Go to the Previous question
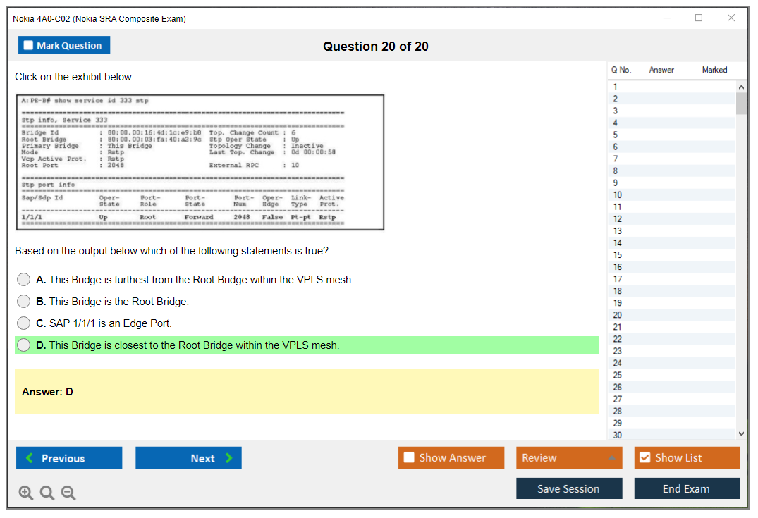Image resolution: width=758 pixels, height=518 pixels. pos(69,458)
